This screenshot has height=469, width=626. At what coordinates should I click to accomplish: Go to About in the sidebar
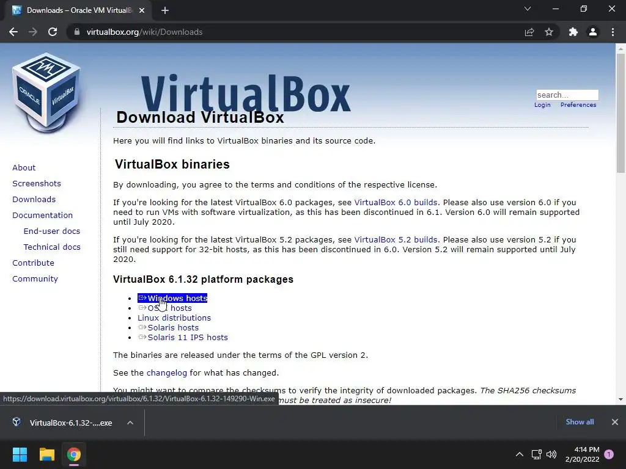click(x=24, y=167)
